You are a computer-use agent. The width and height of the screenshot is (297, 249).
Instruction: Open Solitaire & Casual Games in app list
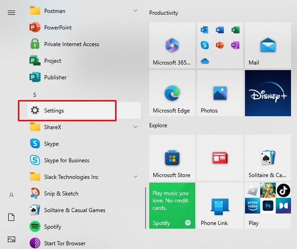click(84, 210)
